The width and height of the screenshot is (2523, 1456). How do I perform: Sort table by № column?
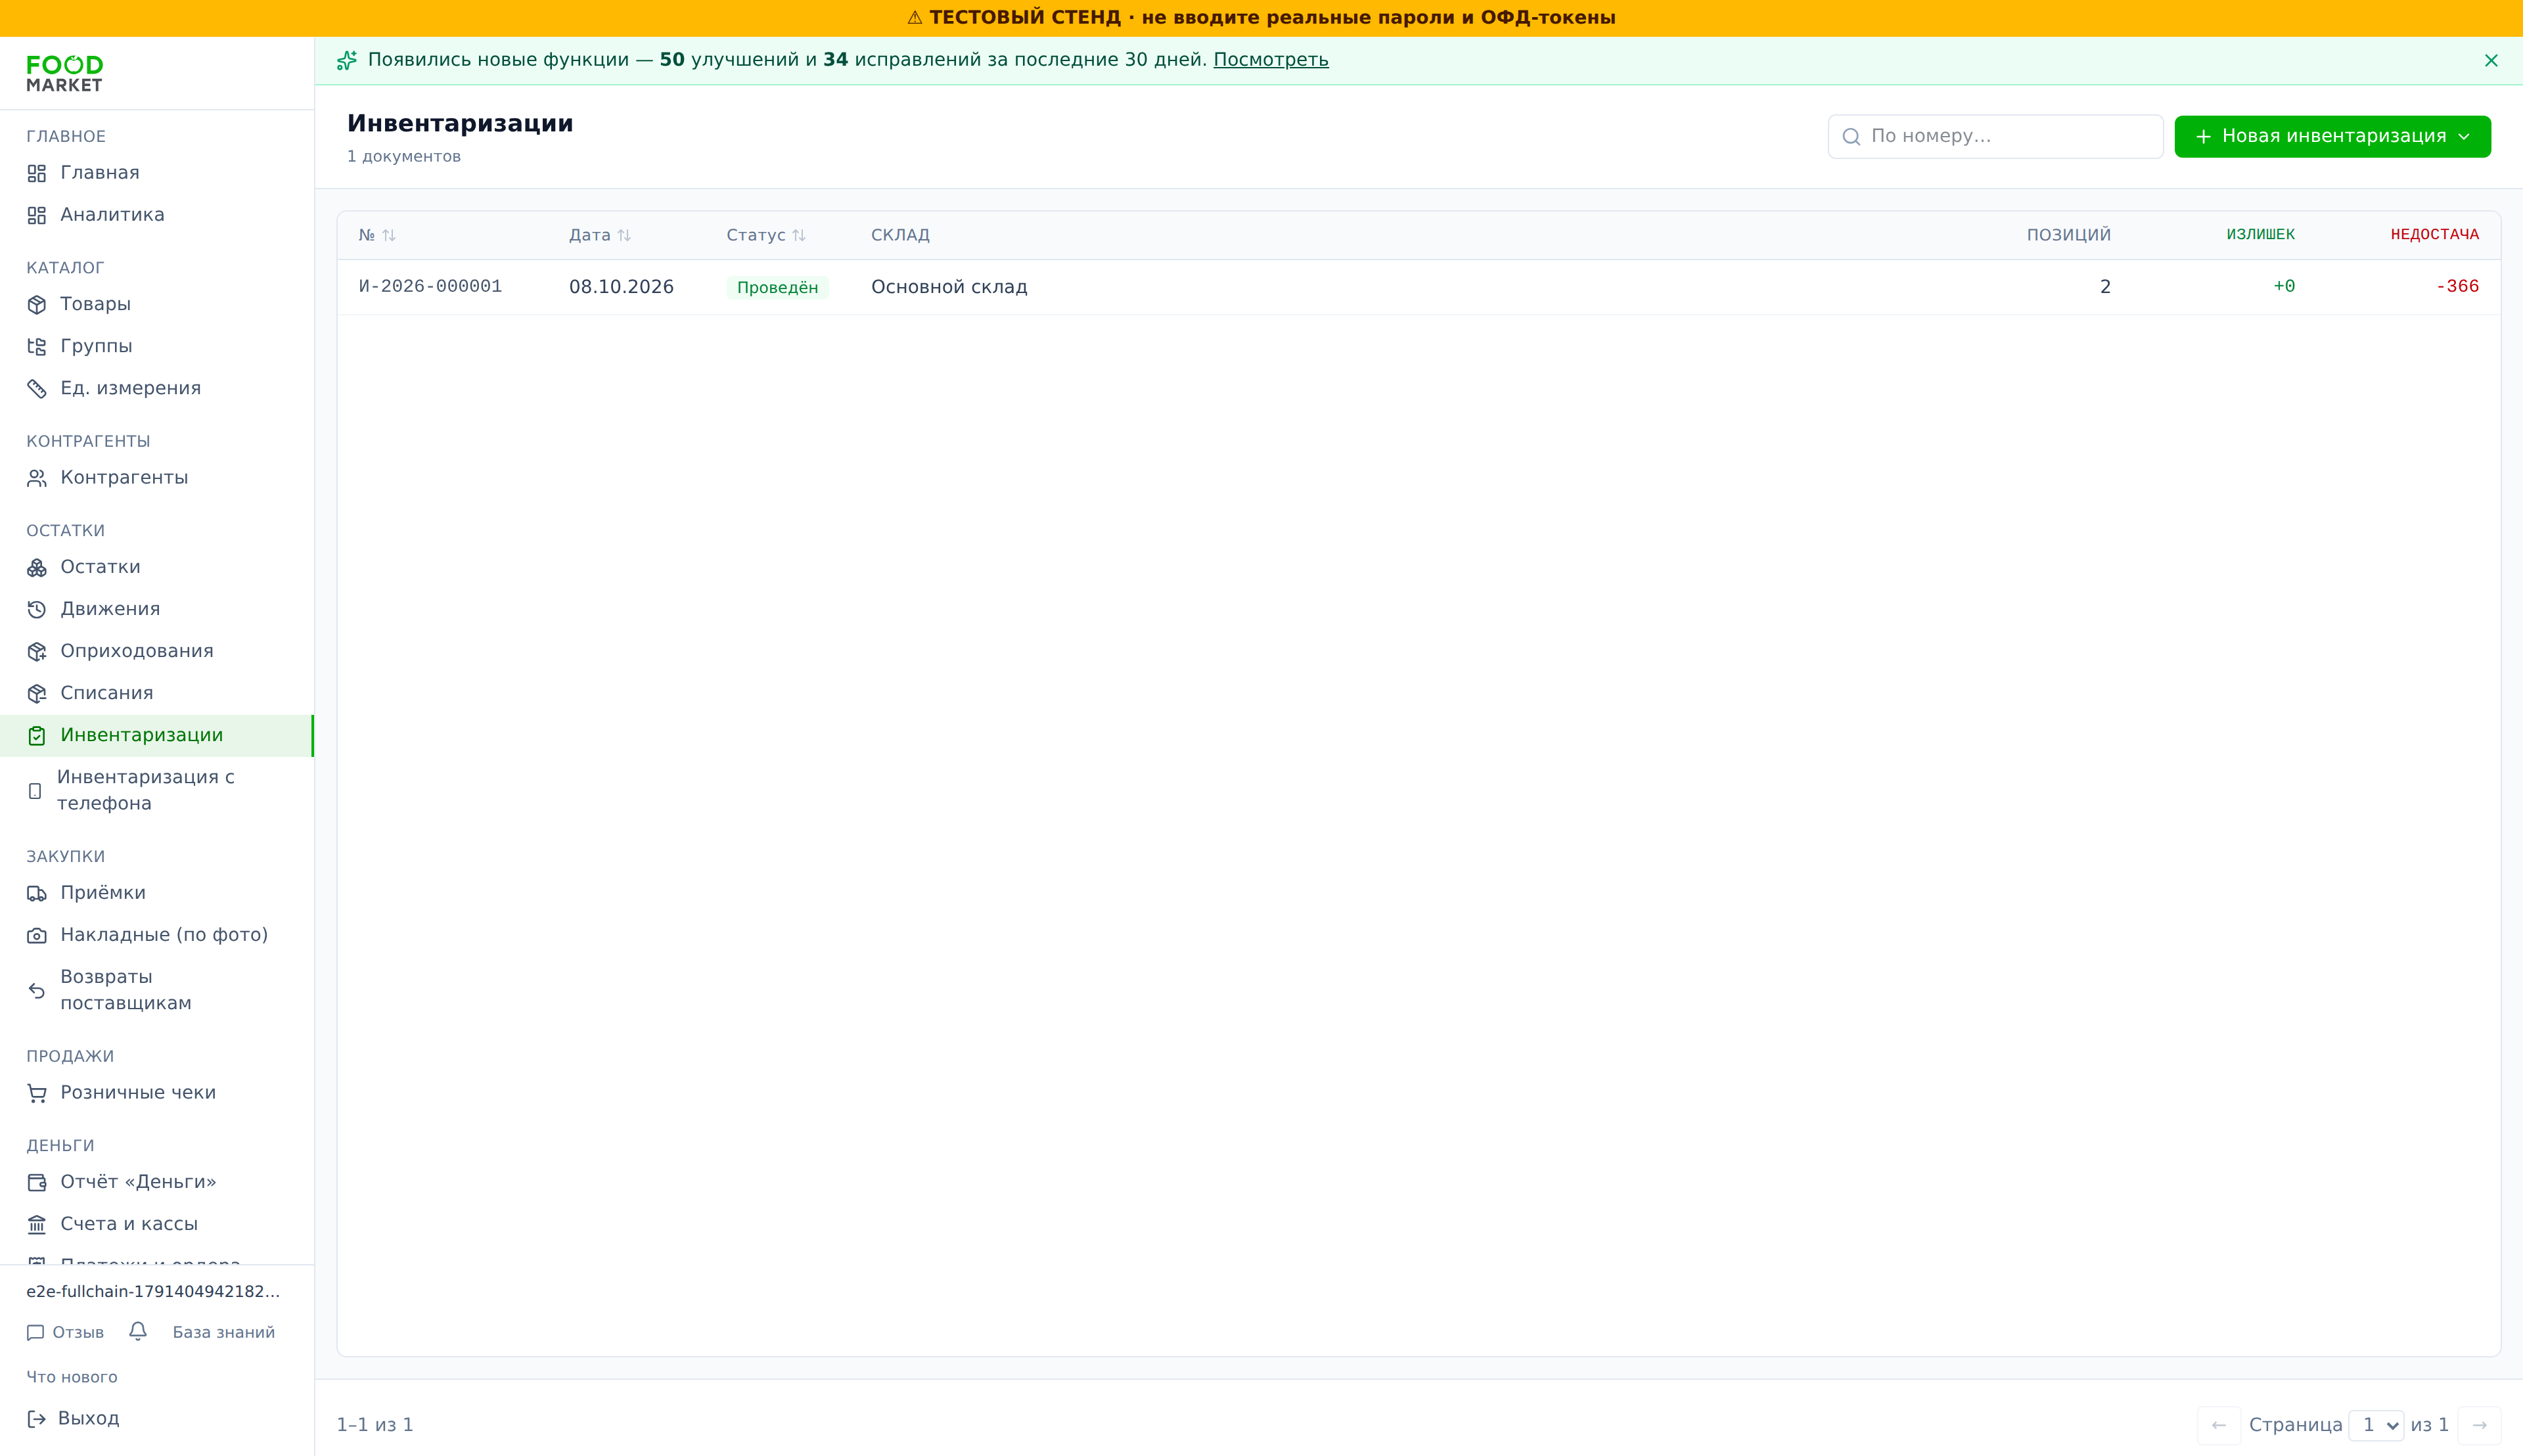point(377,235)
